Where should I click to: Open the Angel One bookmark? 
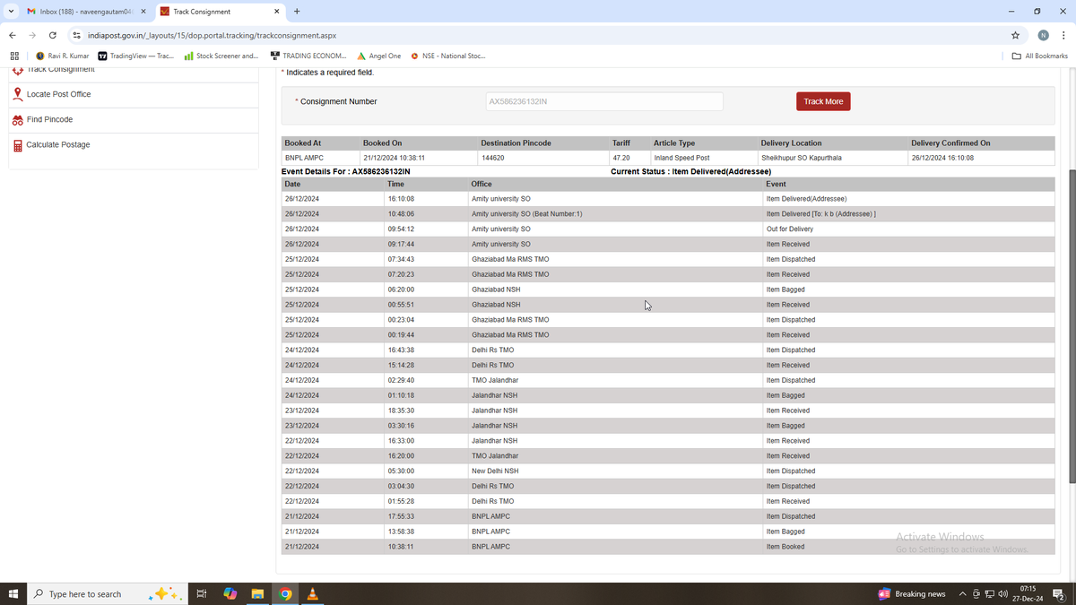coord(378,56)
